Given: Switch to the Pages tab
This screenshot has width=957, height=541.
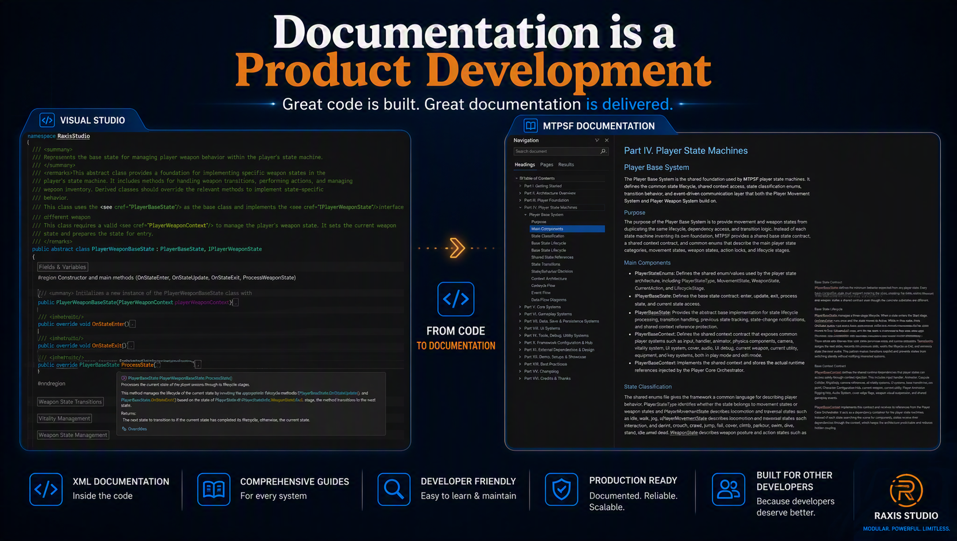Looking at the screenshot, I should [547, 165].
